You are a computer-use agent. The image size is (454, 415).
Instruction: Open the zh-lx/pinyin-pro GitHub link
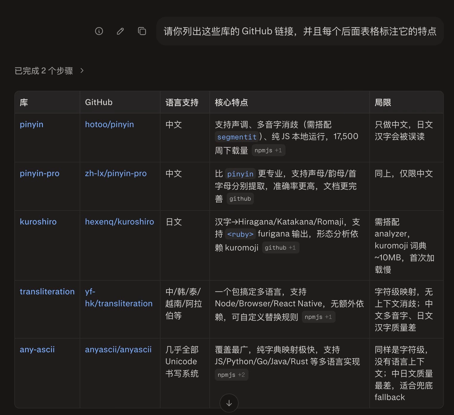pos(116,173)
